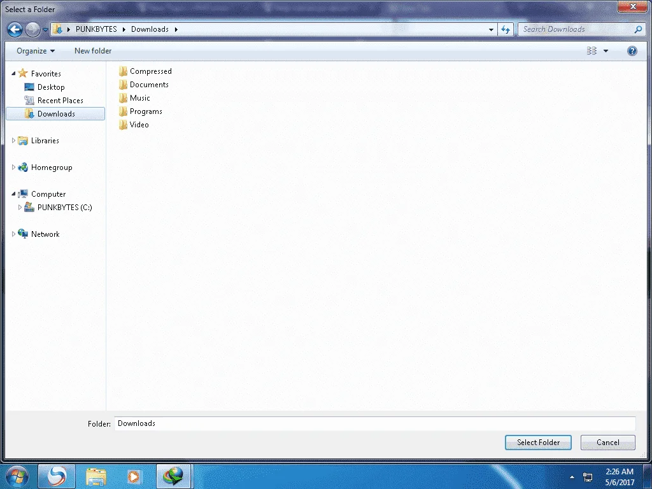
Task: Go back using the Back arrow button
Action: point(15,29)
